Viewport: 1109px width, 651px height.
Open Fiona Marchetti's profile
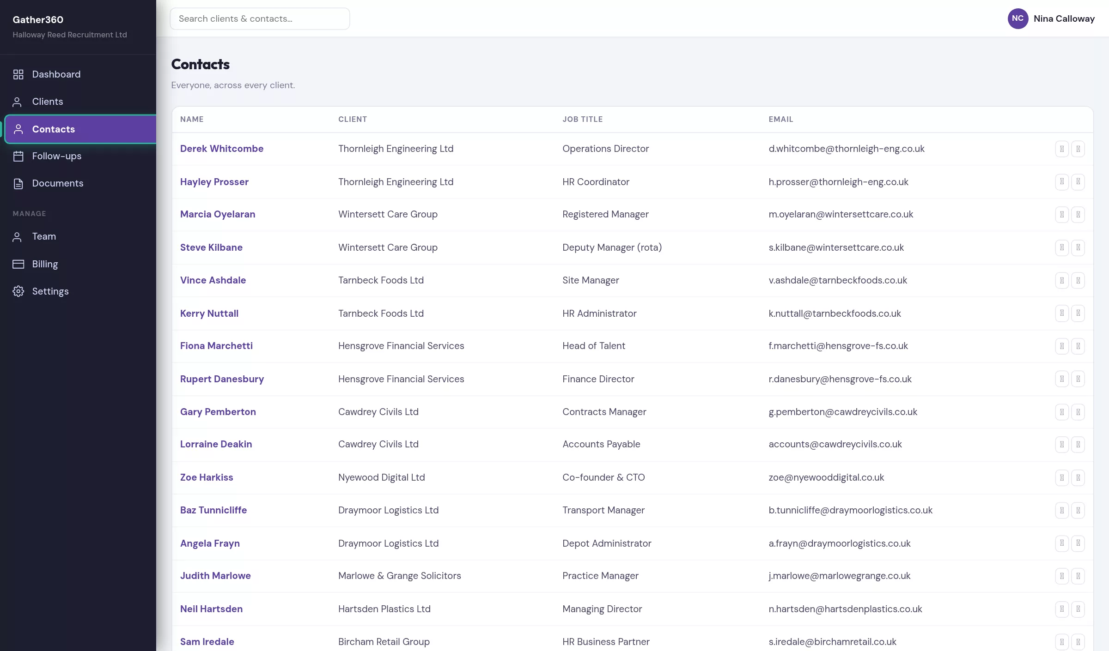click(x=216, y=346)
